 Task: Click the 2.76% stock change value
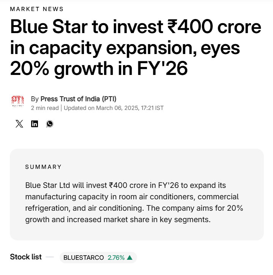pos(116,258)
